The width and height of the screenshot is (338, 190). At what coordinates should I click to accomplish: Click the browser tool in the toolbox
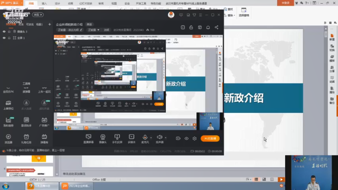pyautogui.click(x=8, y=139)
